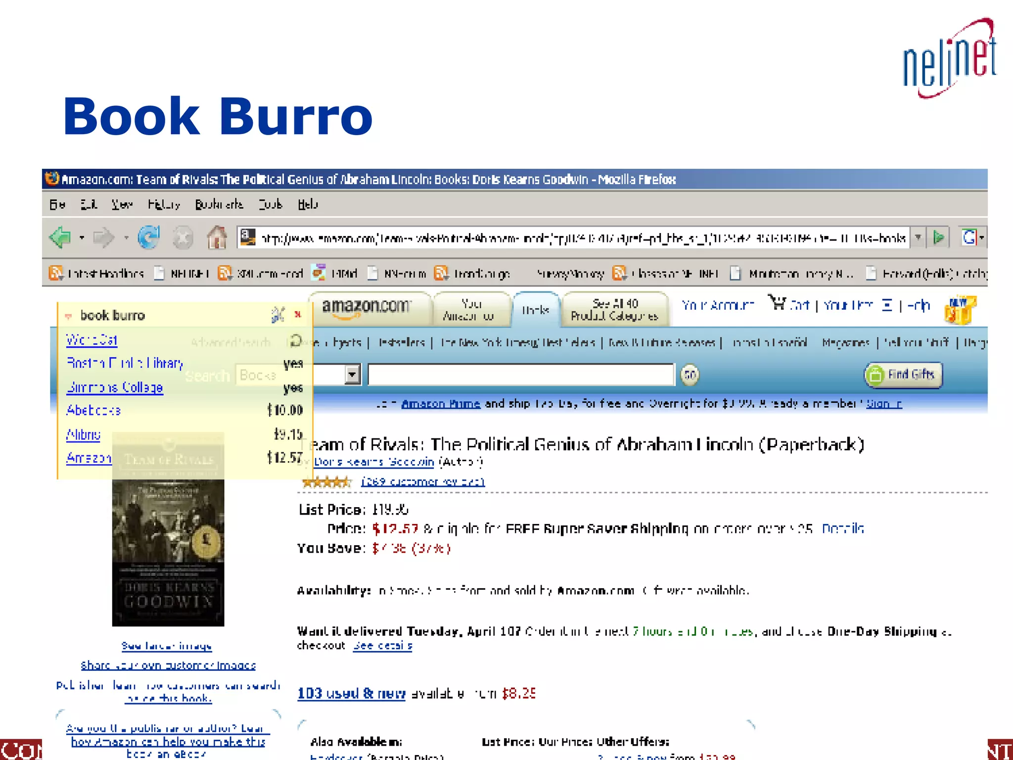Click the Doris Kearns Goodwin author link
The image size is (1013, 760).
coord(374,462)
